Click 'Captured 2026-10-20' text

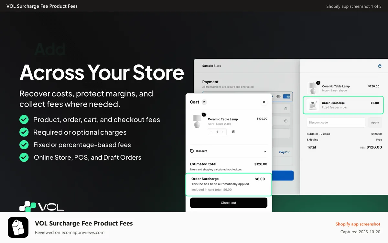(x=360, y=232)
